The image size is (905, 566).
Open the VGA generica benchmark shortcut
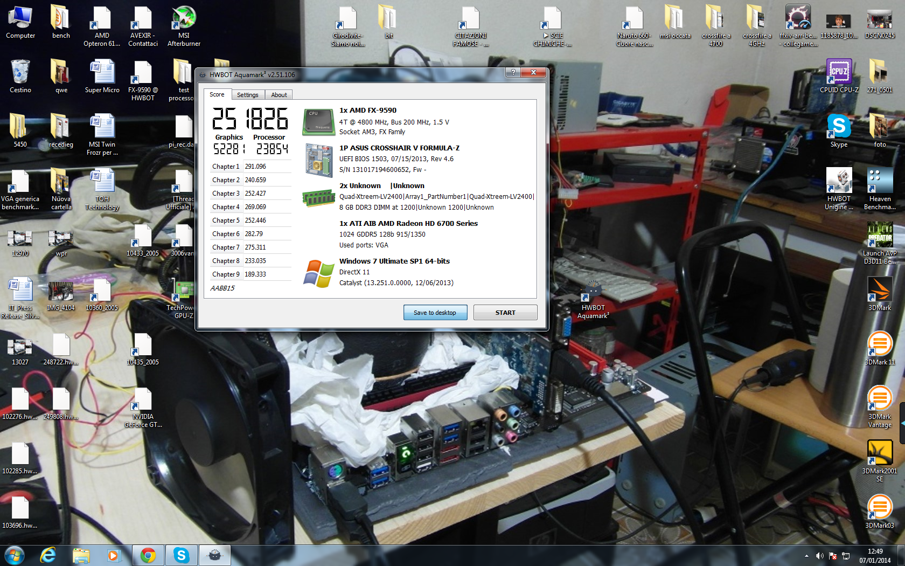pyautogui.click(x=20, y=189)
